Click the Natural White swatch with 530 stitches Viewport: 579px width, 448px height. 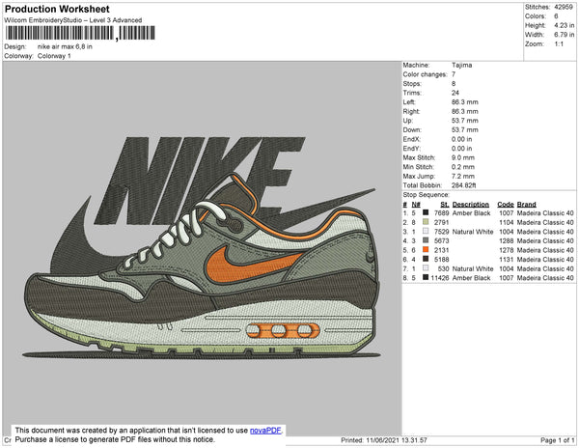coord(426,268)
